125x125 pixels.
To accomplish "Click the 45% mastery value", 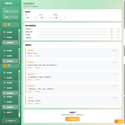I will pos(112,29).
